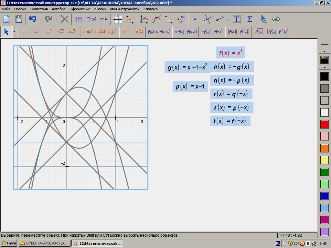The height and width of the screenshot is (248, 331).
Task: Redo the last undone action
Action: (49, 19)
